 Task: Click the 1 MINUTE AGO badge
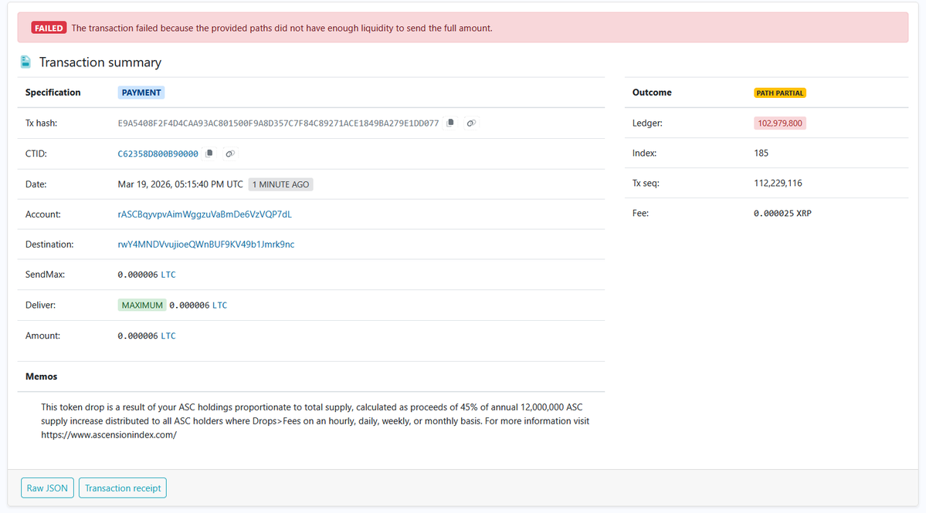point(280,184)
